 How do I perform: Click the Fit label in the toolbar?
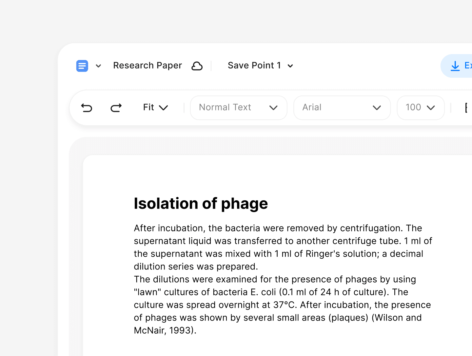click(148, 107)
